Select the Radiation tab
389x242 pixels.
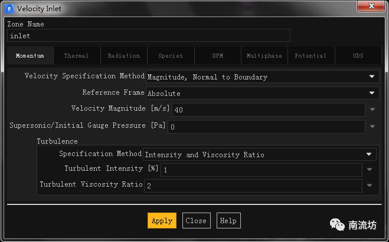click(x=124, y=56)
